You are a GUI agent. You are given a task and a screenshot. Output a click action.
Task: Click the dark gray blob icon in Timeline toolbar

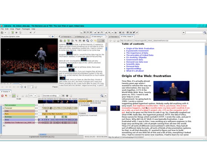coord(67,96)
